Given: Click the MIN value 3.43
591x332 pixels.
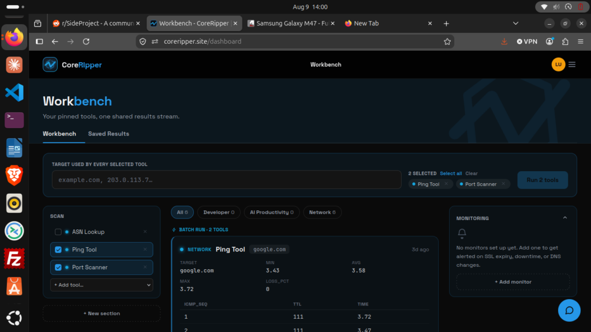Looking at the screenshot, I should point(272,270).
